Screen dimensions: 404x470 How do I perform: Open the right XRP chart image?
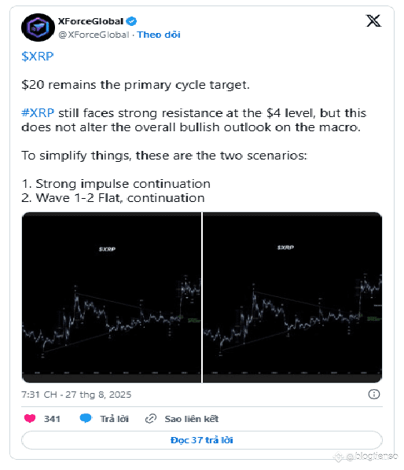point(292,297)
